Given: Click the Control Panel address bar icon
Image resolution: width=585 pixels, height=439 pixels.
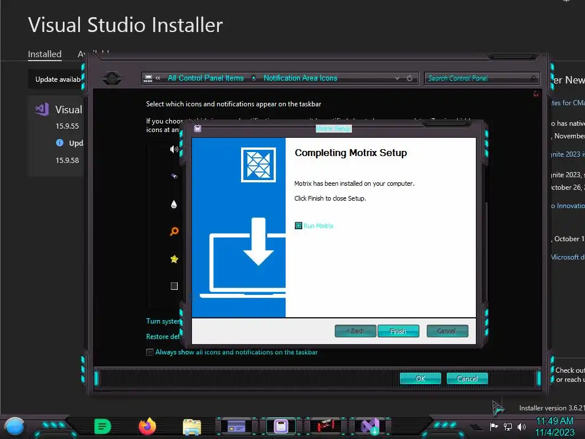Looking at the screenshot, I should (x=148, y=78).
